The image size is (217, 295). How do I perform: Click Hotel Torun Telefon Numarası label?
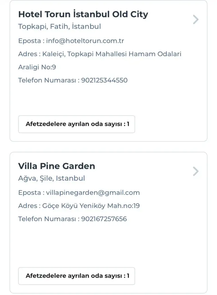(47, 80)
